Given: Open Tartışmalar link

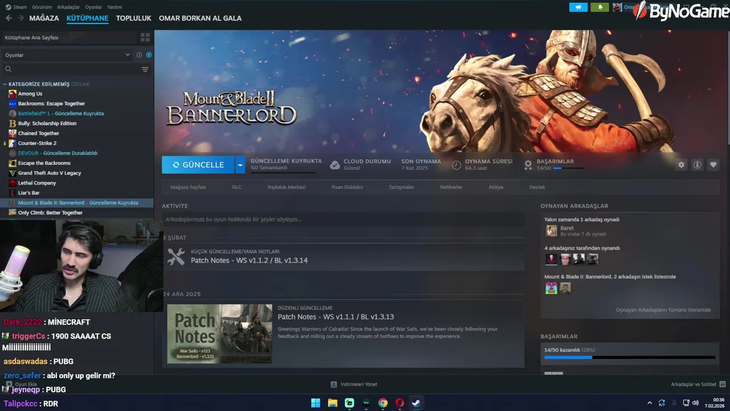Looking at the screenshot, I should 401,187.
